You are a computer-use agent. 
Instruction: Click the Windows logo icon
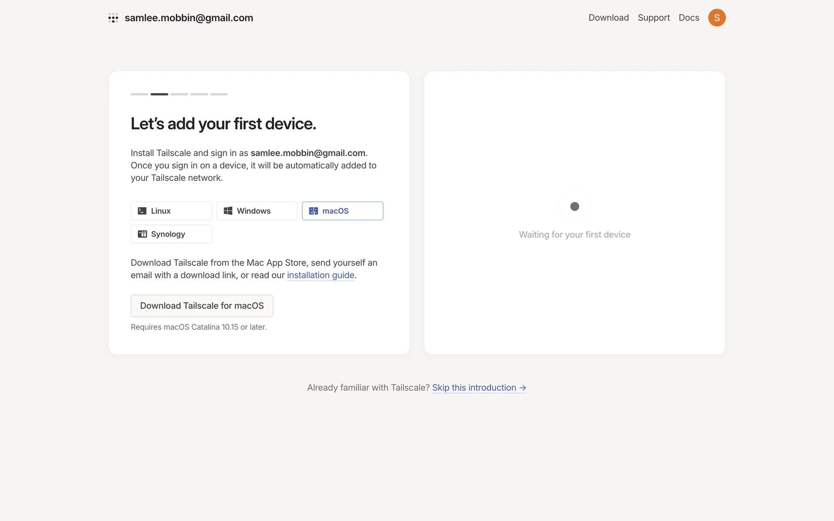[x=228, y=211]
